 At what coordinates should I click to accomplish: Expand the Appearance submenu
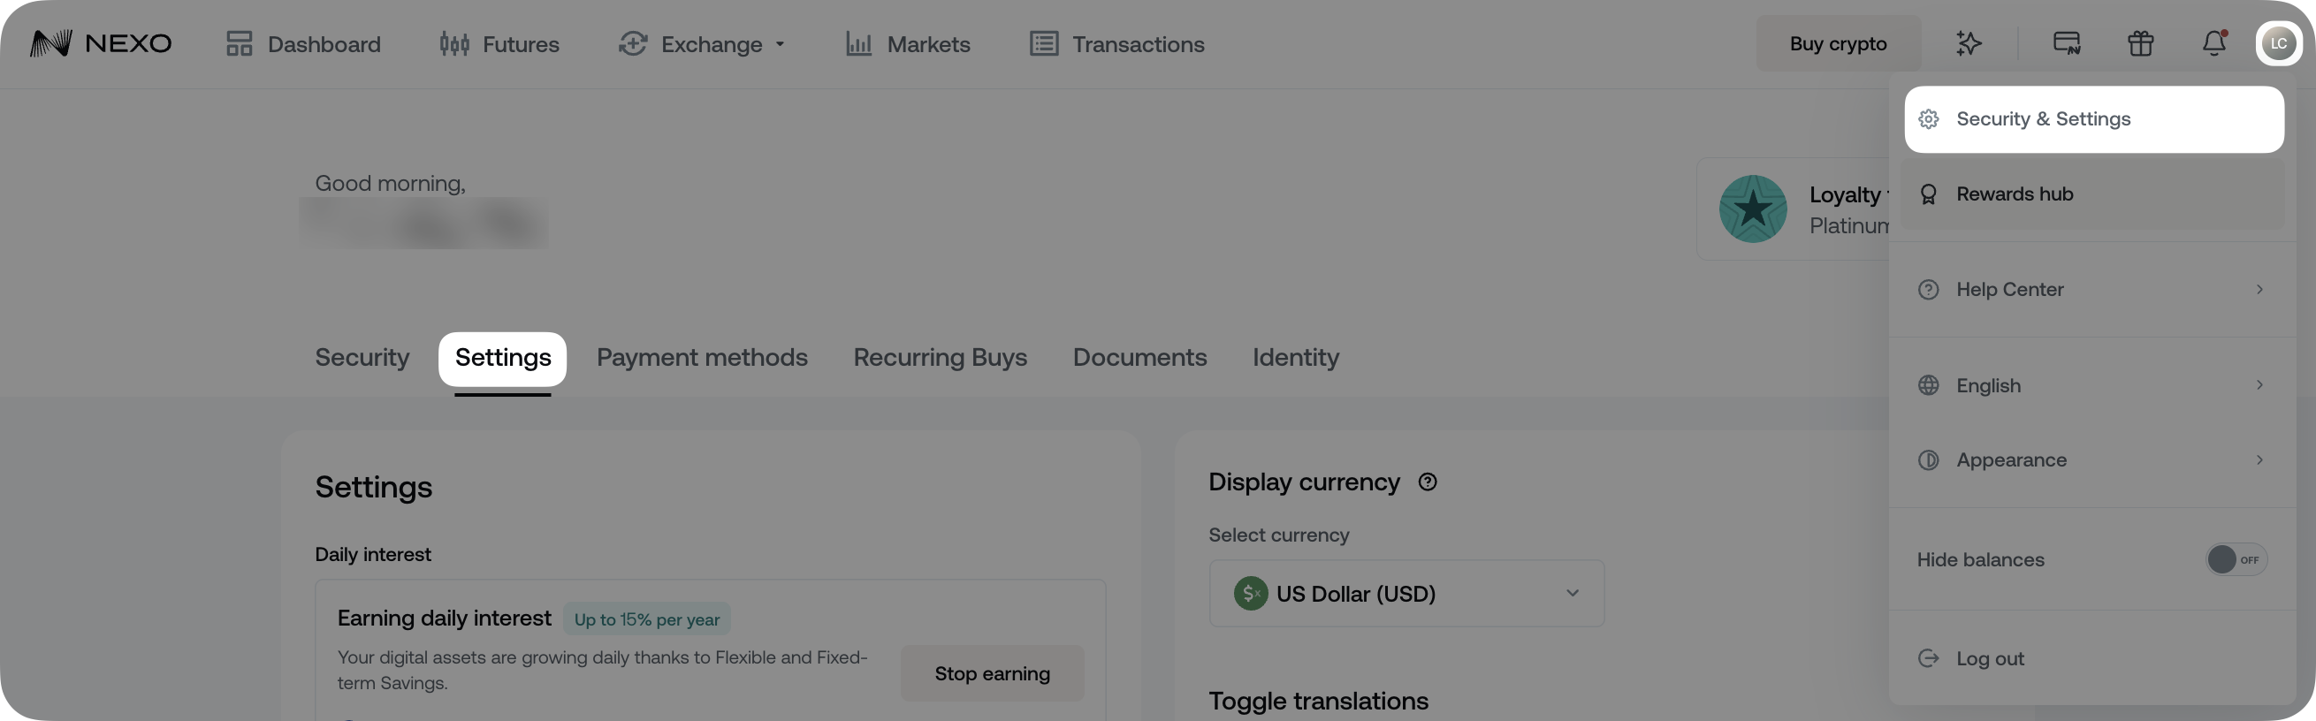pos(2091,460)
